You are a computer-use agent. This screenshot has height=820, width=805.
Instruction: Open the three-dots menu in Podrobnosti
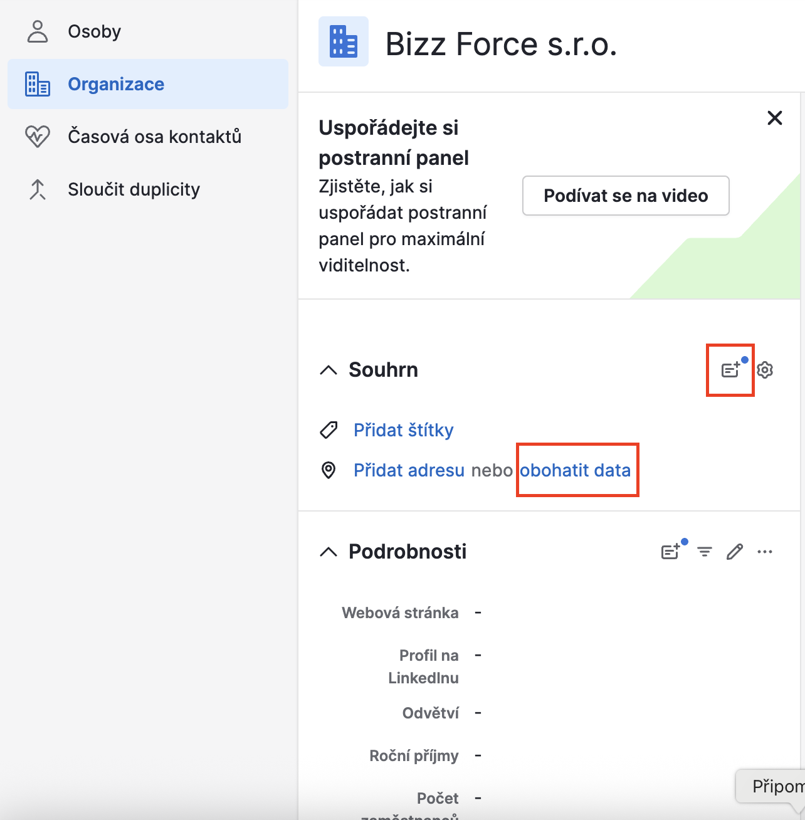tap(765, 552)
